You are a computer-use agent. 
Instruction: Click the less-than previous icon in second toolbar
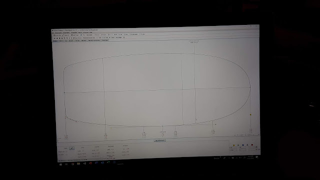coord(69,38)
